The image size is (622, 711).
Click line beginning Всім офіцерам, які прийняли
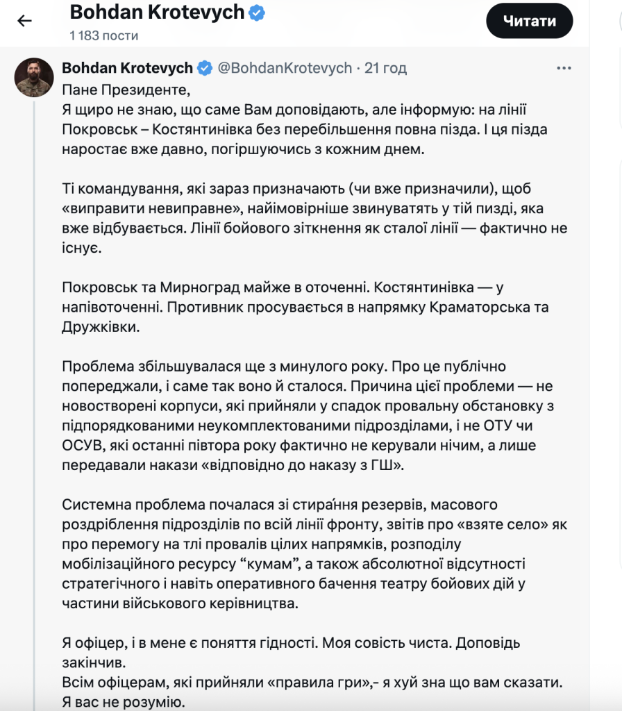312,683
